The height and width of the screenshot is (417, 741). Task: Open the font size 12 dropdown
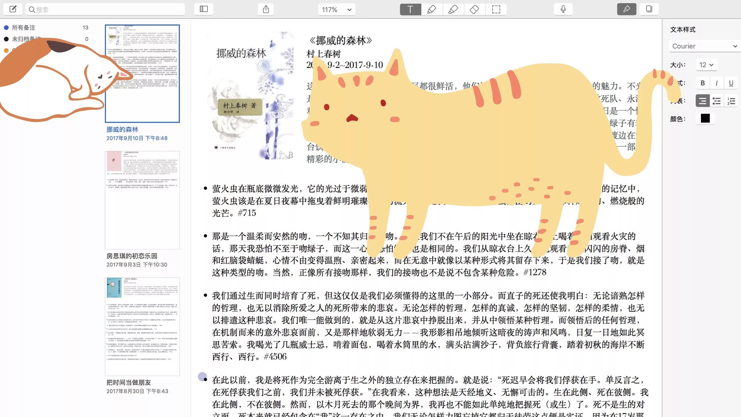(706, 65)
